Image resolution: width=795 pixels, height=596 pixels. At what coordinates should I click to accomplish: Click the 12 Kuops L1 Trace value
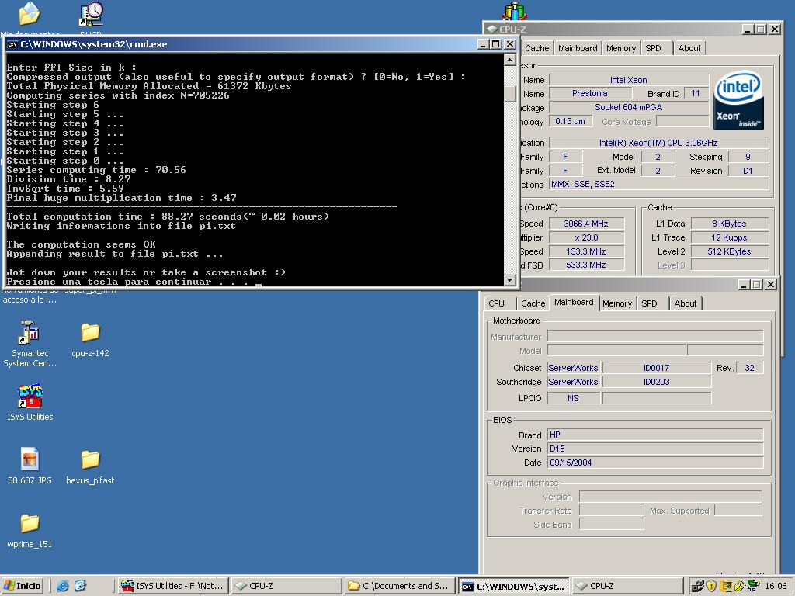point(729,237)
